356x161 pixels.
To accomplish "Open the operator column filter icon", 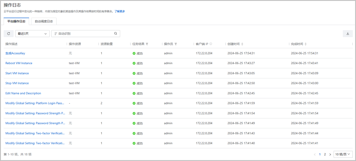I will pyautogui.click(x=176, y=44).
